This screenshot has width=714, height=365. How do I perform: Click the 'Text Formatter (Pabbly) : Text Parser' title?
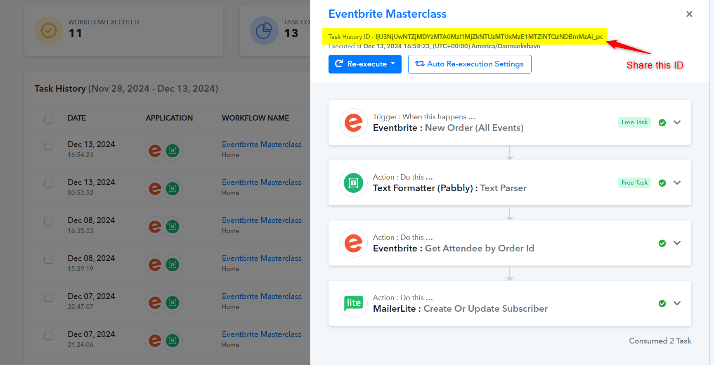pos(450,188)
